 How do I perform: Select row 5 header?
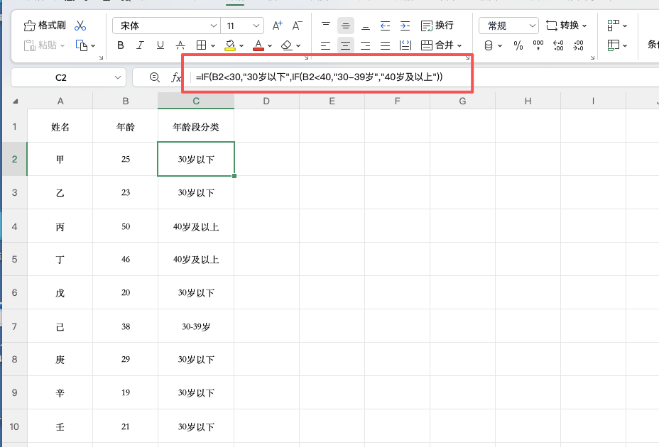point(15,259)
